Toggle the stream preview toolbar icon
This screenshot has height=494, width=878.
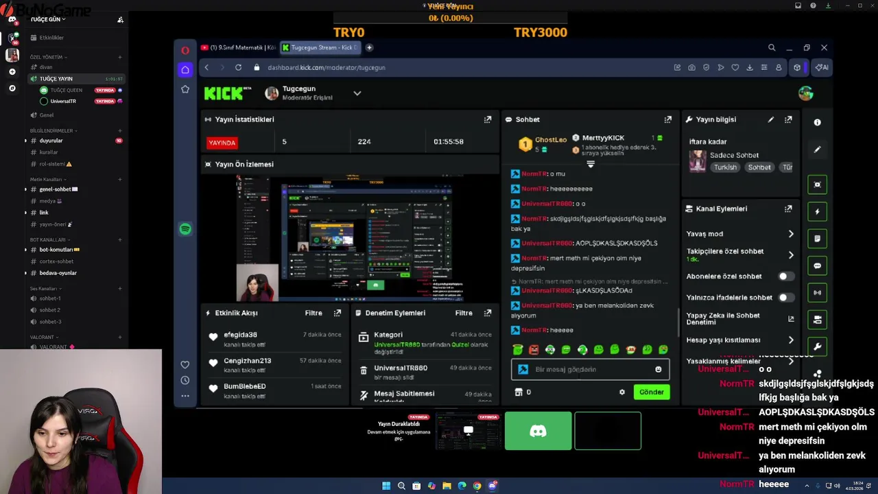(x=817, y=185)
